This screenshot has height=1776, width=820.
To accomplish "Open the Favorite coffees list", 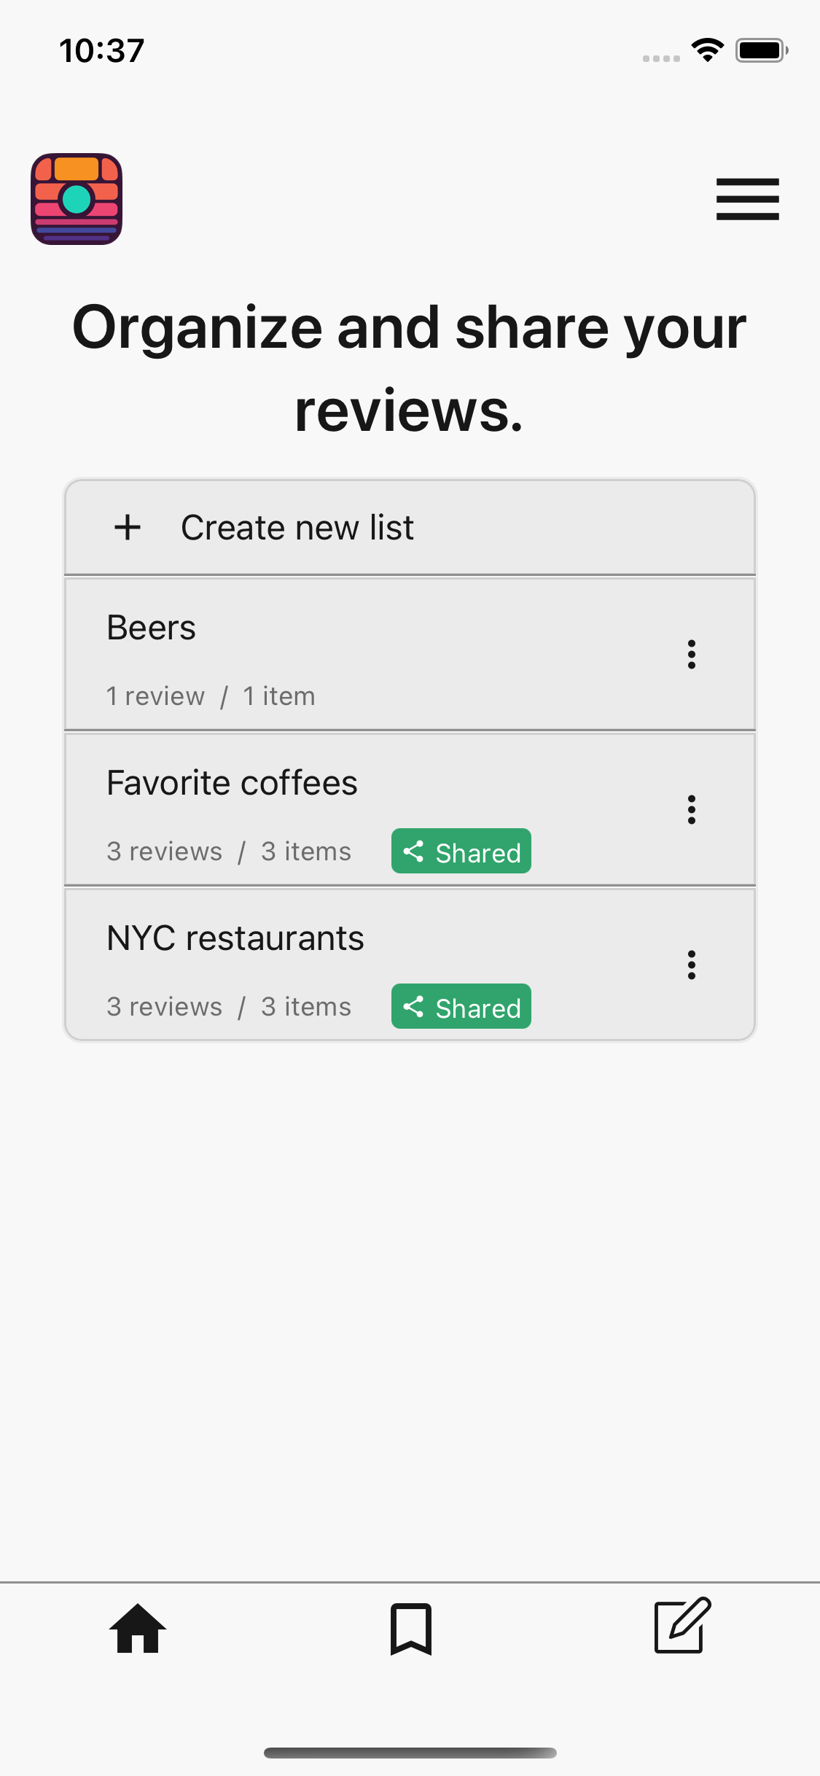I will [232, 783].
